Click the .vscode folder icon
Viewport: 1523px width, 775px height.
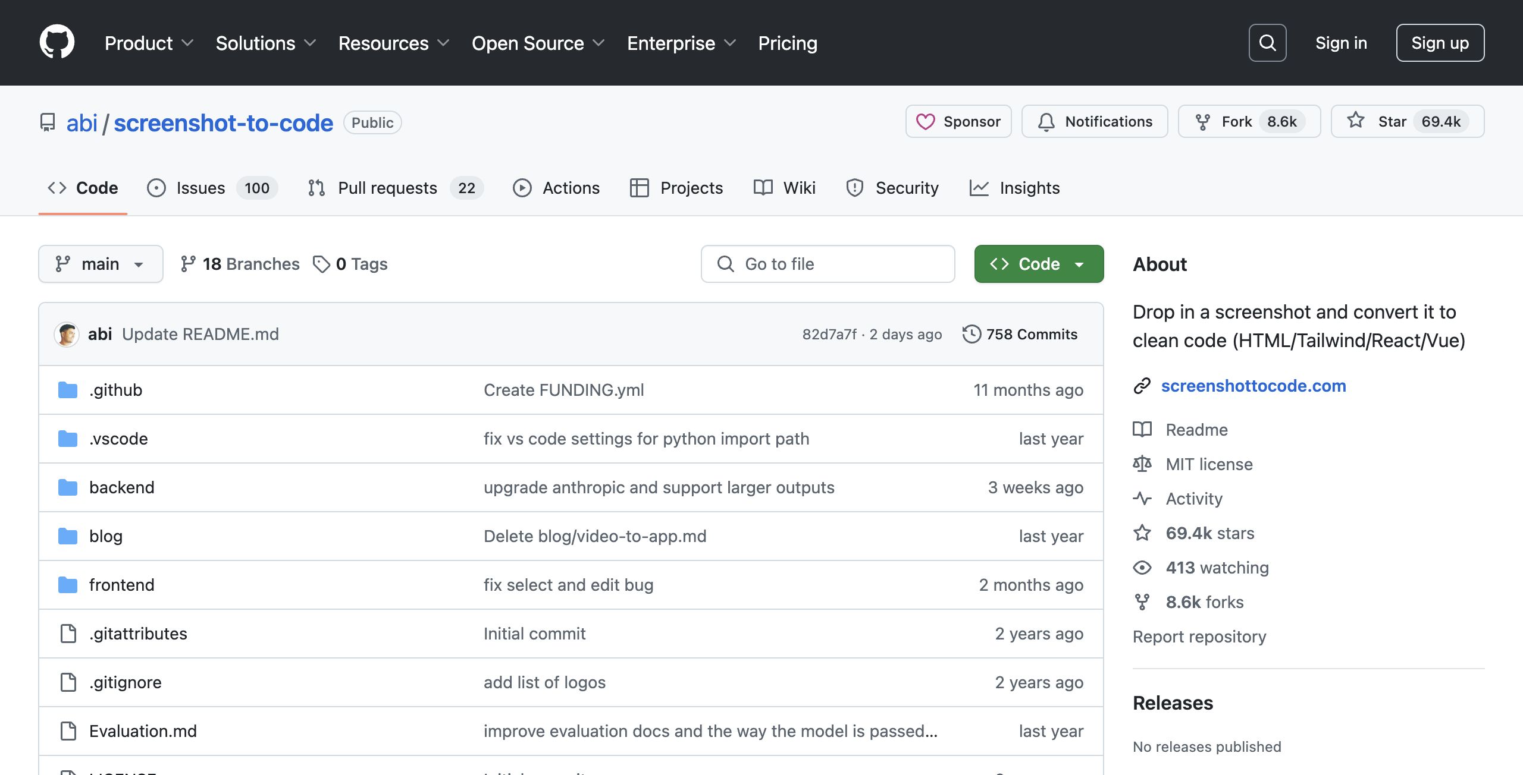click(x=68, y=439)
